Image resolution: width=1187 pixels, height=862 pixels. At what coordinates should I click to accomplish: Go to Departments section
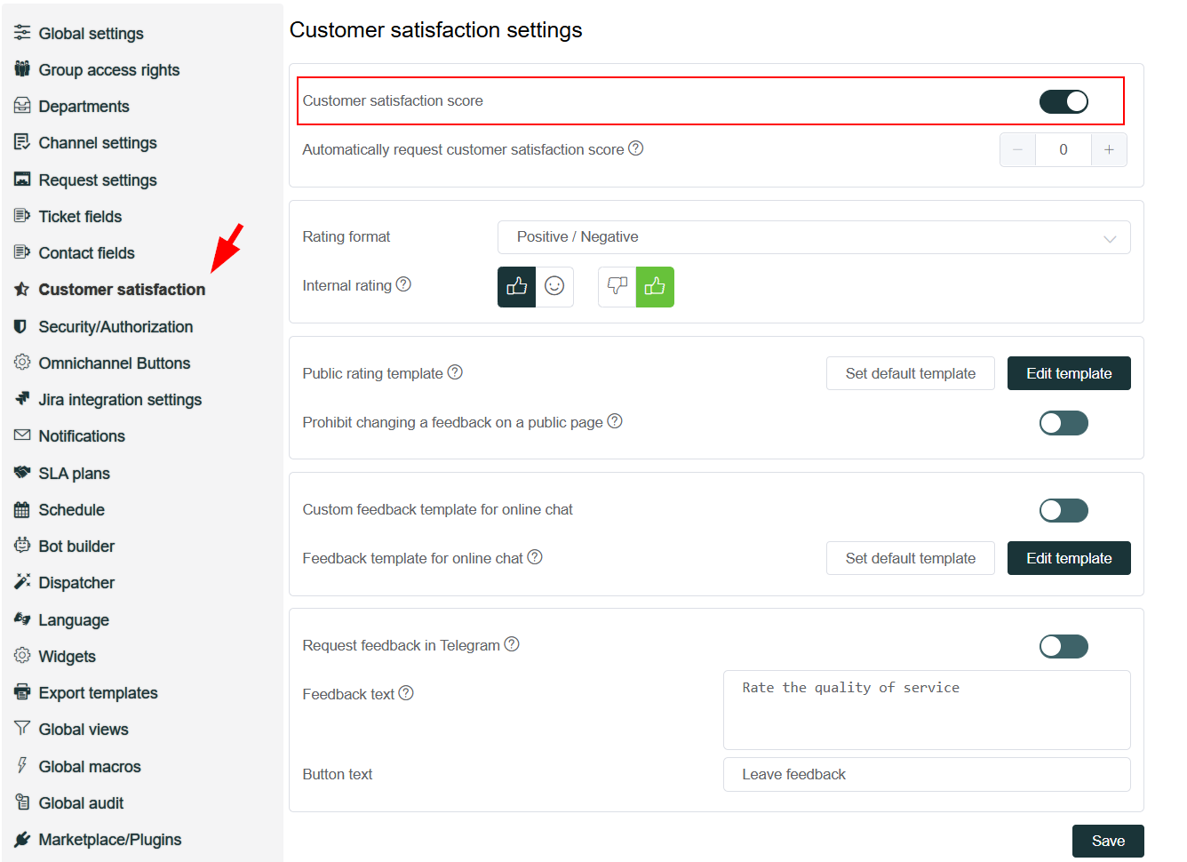(84, 106)
